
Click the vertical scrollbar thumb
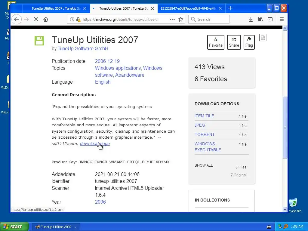pos(285,127)
